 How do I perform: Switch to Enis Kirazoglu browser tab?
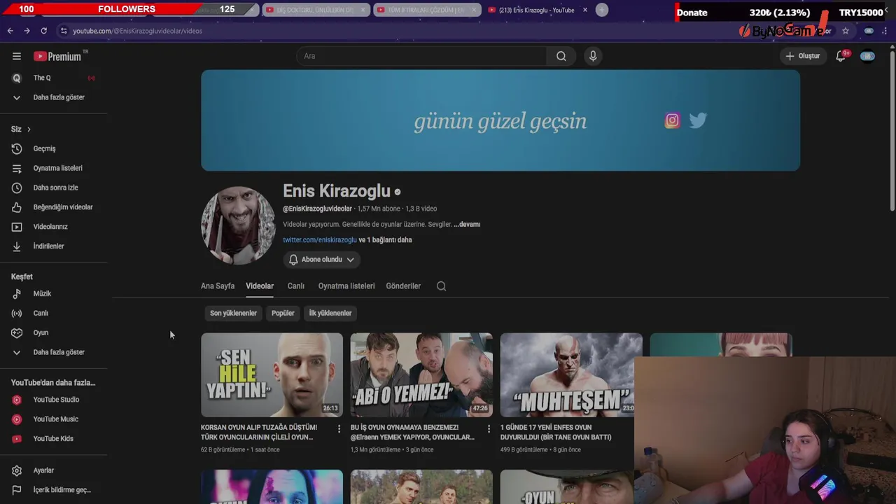pyautogui.click(x=535, y=10)
